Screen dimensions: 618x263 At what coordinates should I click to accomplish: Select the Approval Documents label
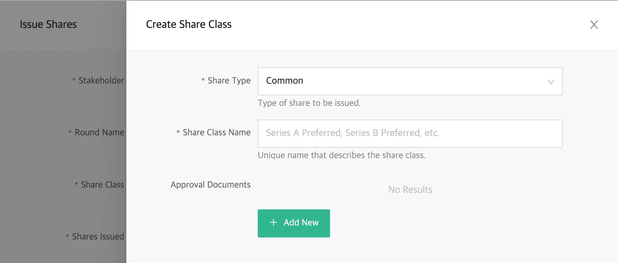(210, 185)
